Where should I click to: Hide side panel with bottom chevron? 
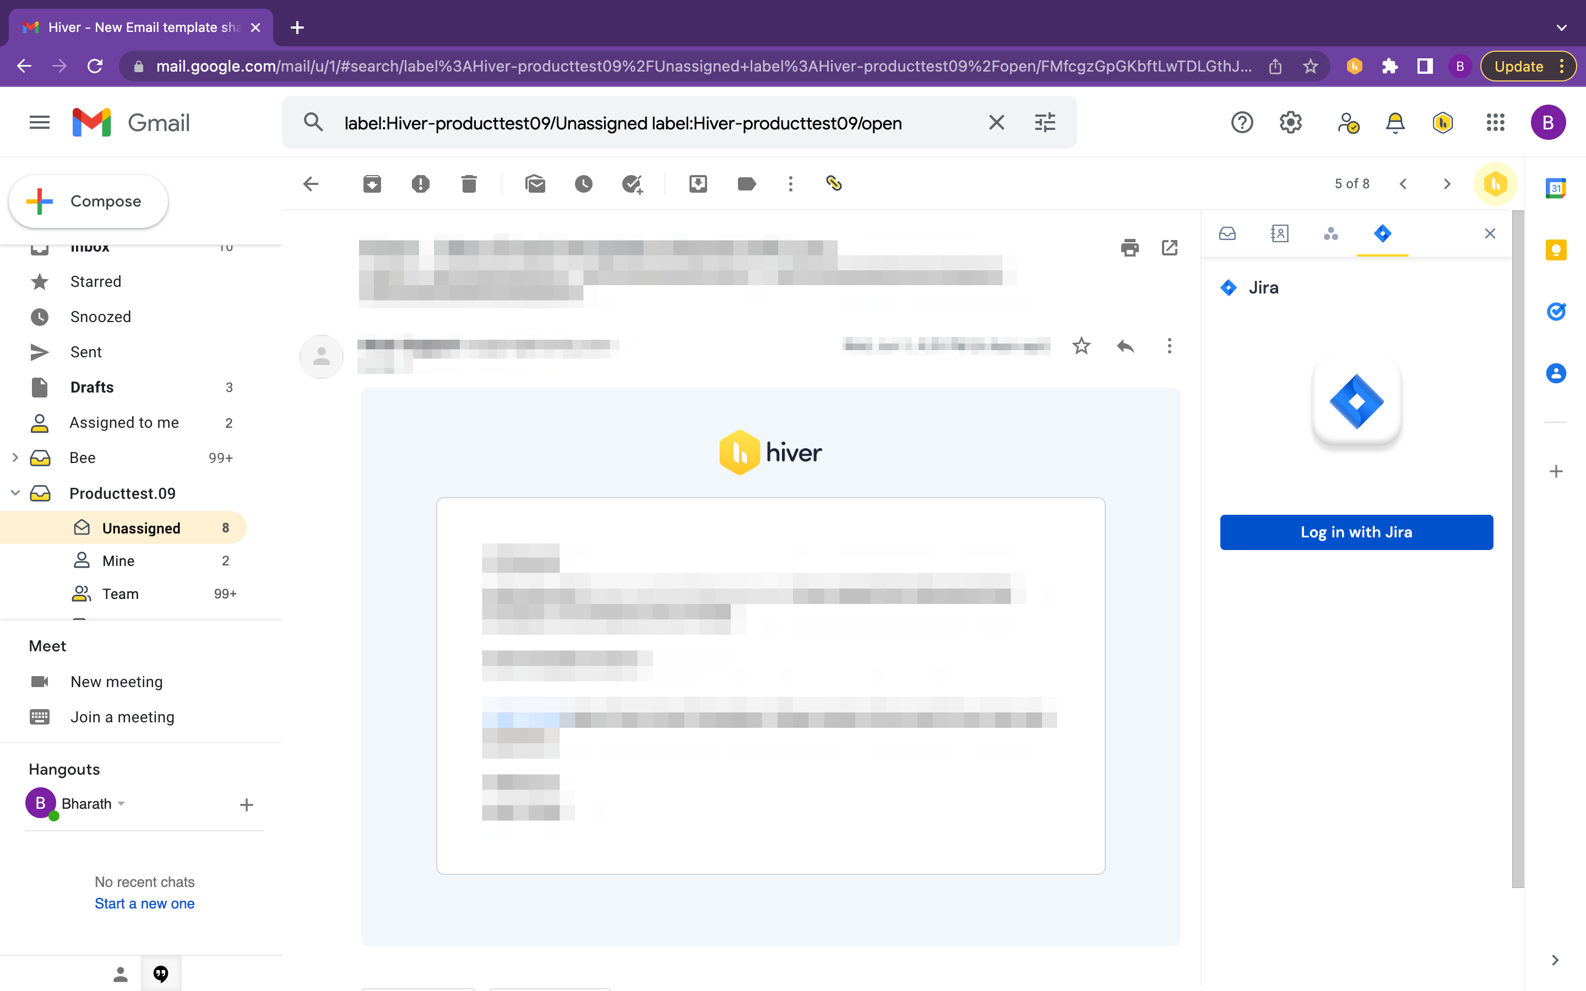click(x=1555, y=960)
